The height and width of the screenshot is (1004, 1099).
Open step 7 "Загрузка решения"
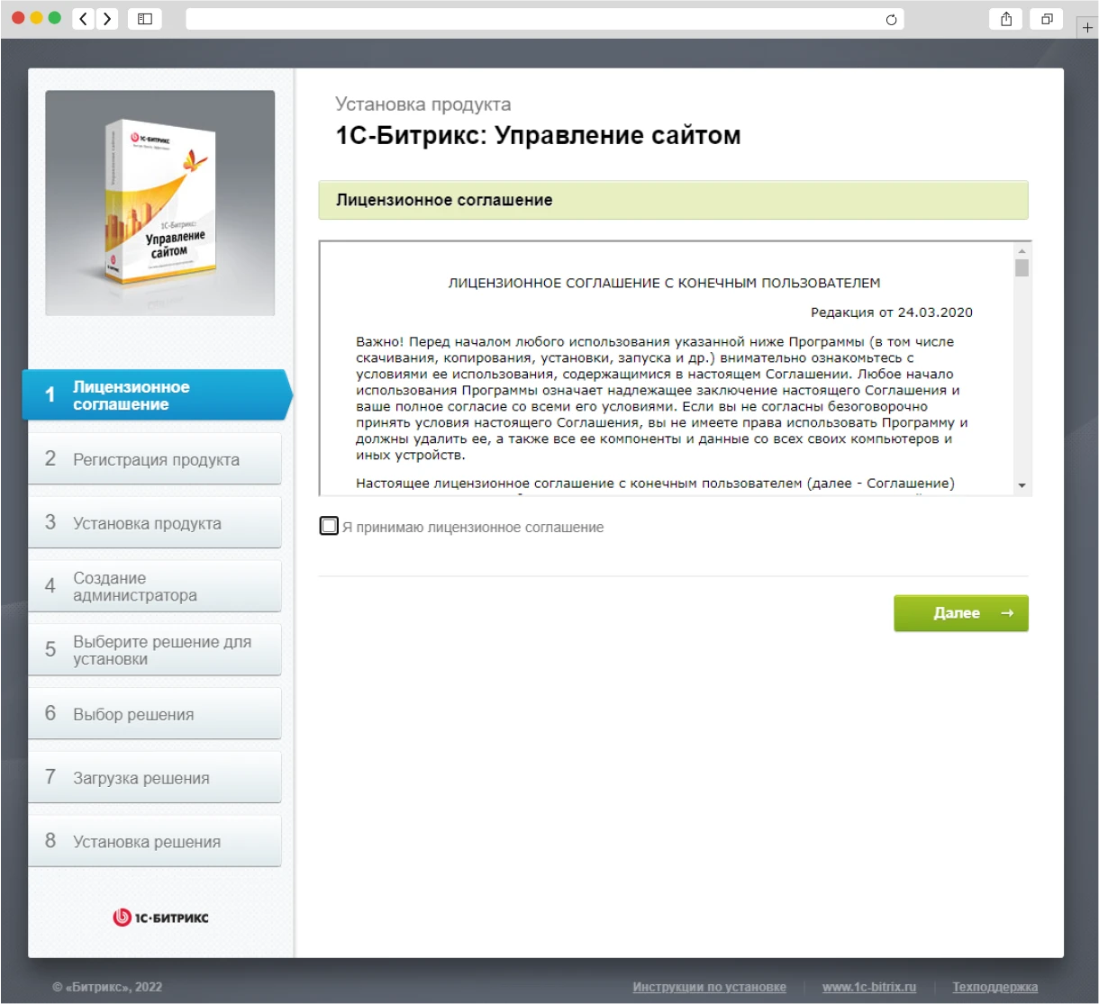click(155, 777)
